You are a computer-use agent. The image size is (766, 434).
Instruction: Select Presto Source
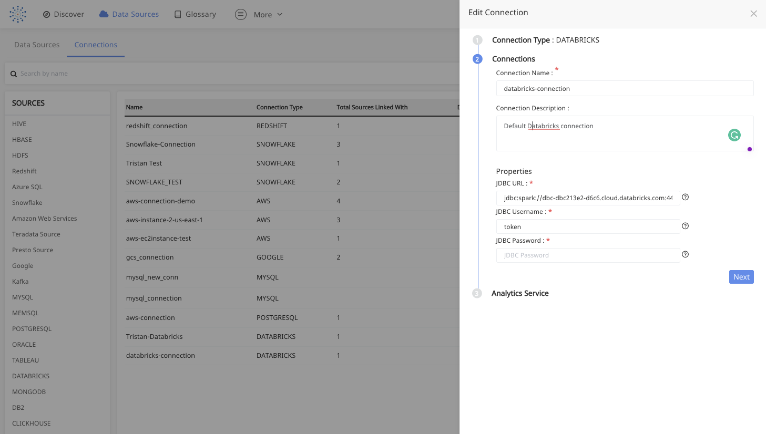pyautogui.click(x=33, y=250)
